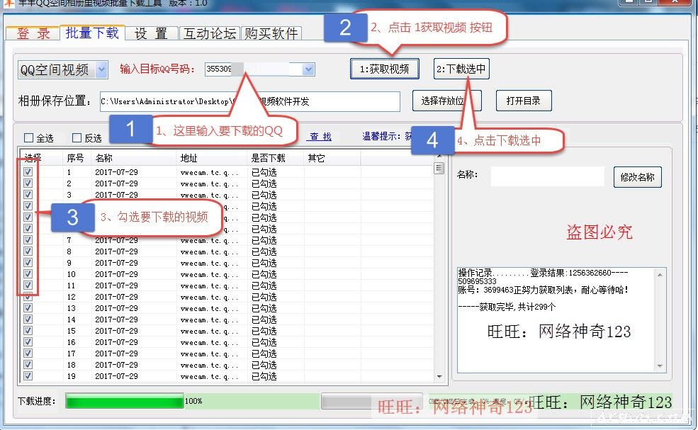Viewport: 698px width, 430px height.
Task: Click the 100% progress label
Action: pos(193,401)
